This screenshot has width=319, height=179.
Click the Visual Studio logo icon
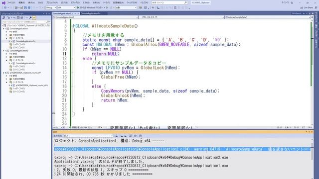pos(3,3)
